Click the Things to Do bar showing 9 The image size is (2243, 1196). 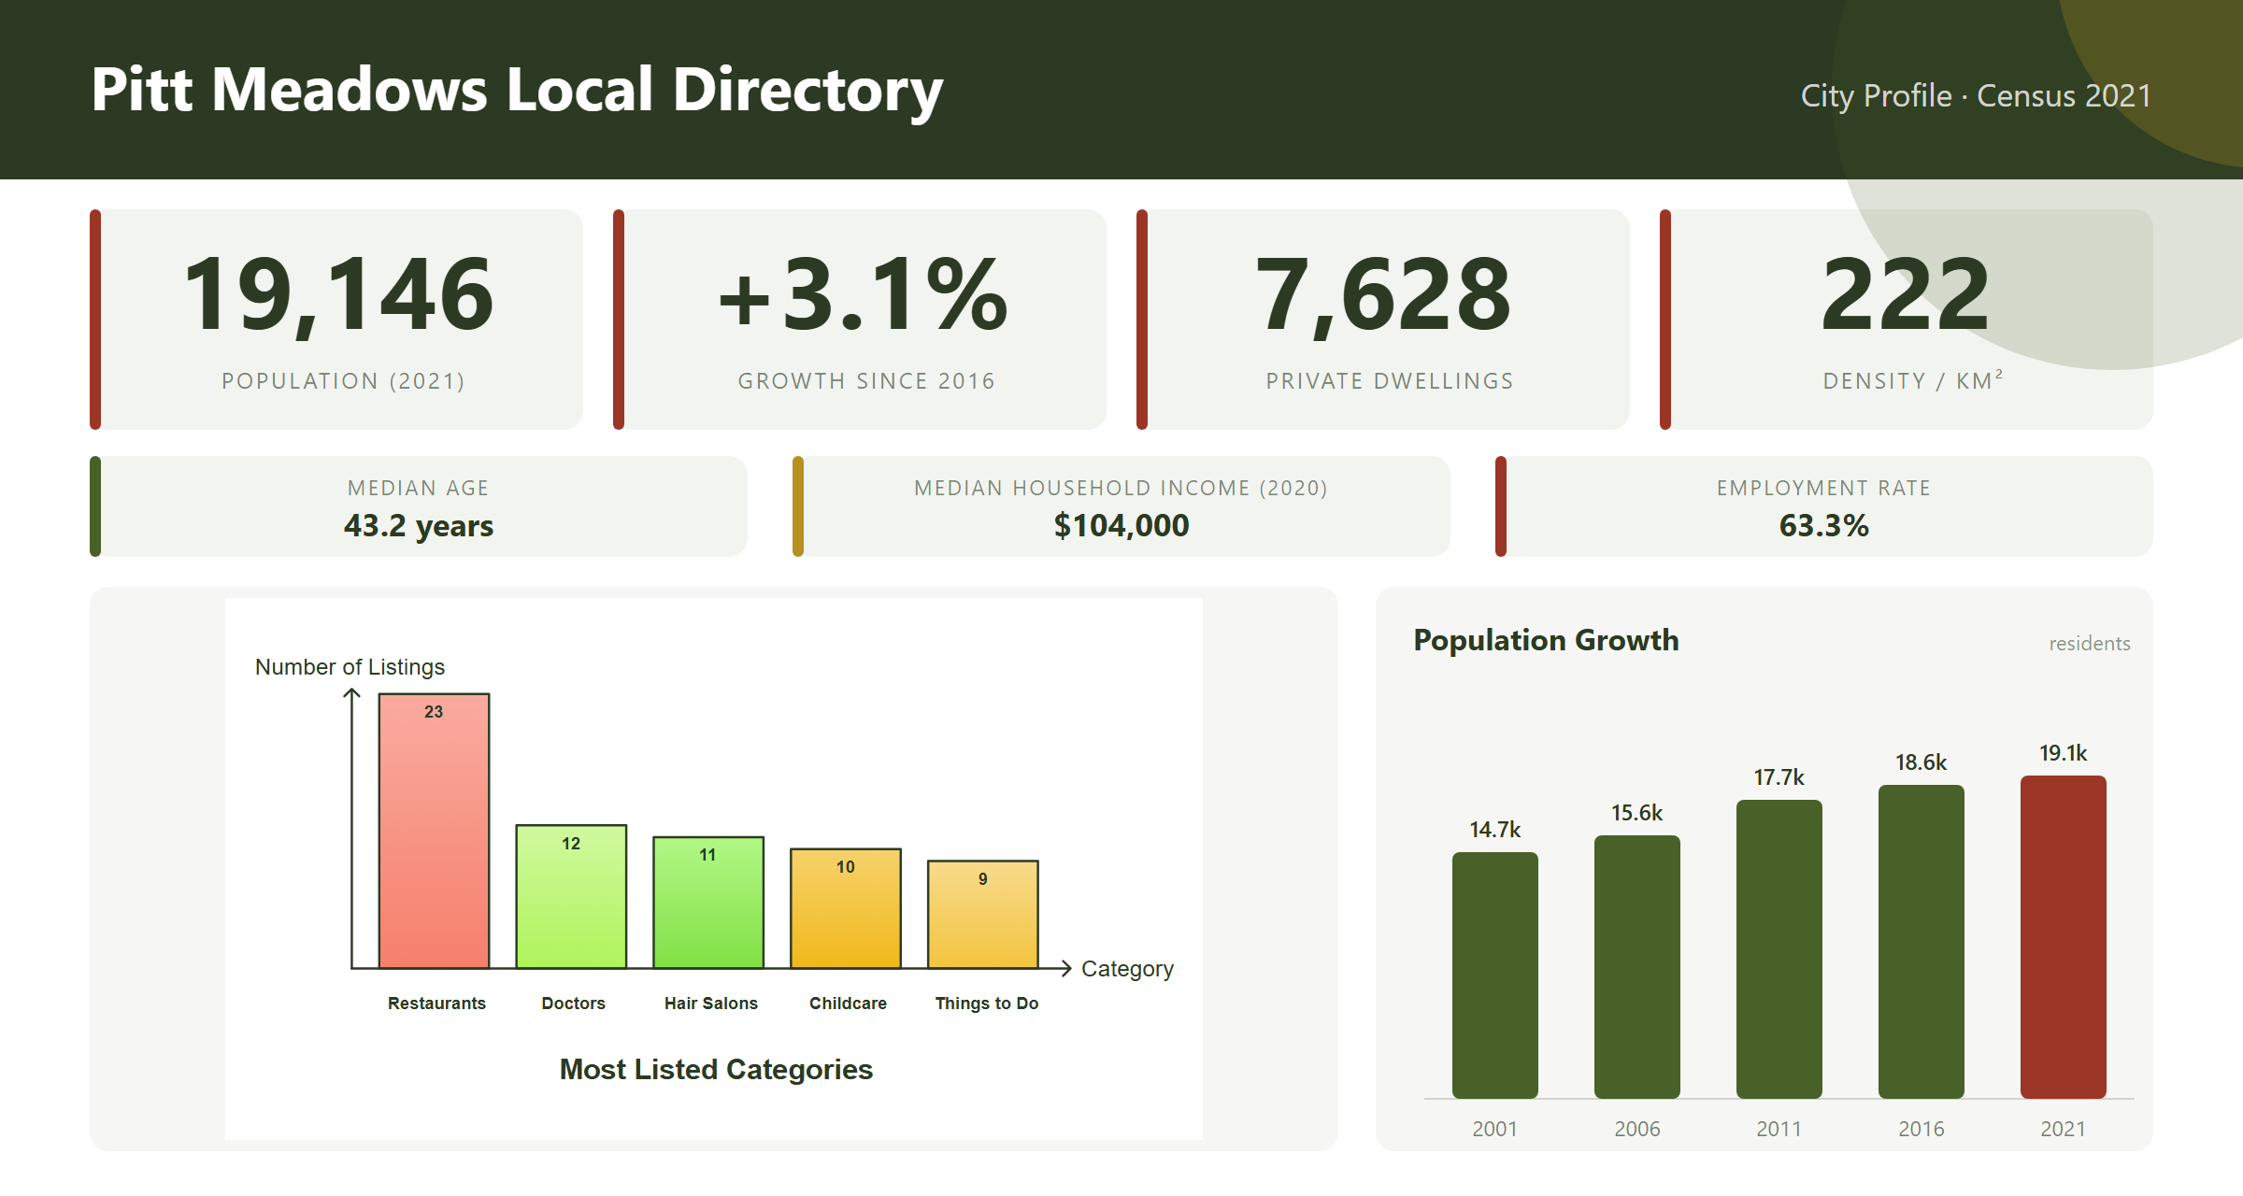pos(983,915)
